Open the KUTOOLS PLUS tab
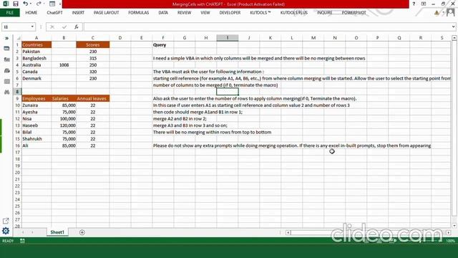Screen dimensions: 458x258 pyautogui.click(x=294, y=13)
